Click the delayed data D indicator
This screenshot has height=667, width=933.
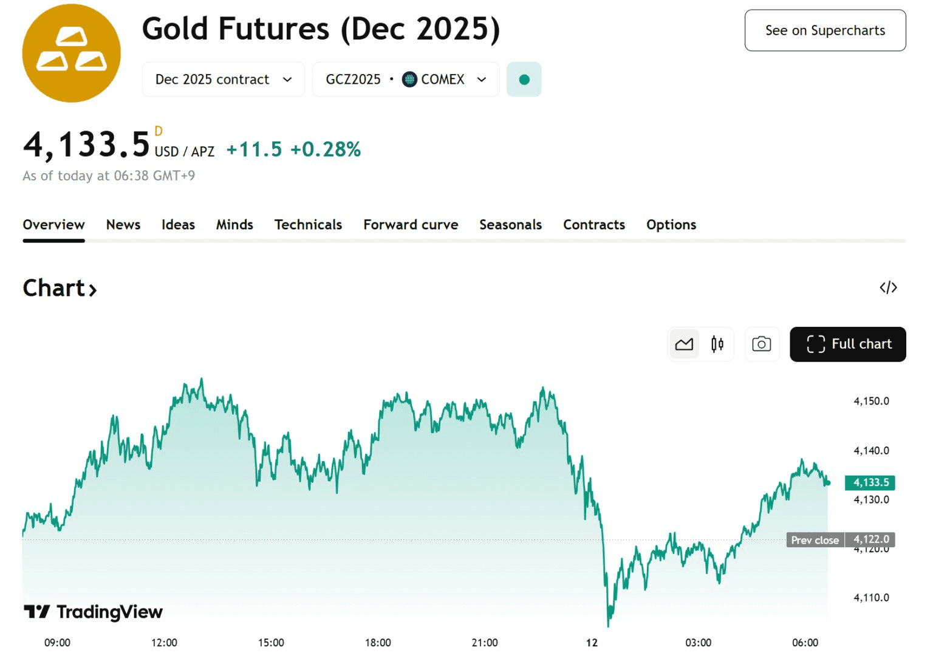pyautogui.click(x=159, y=131)
